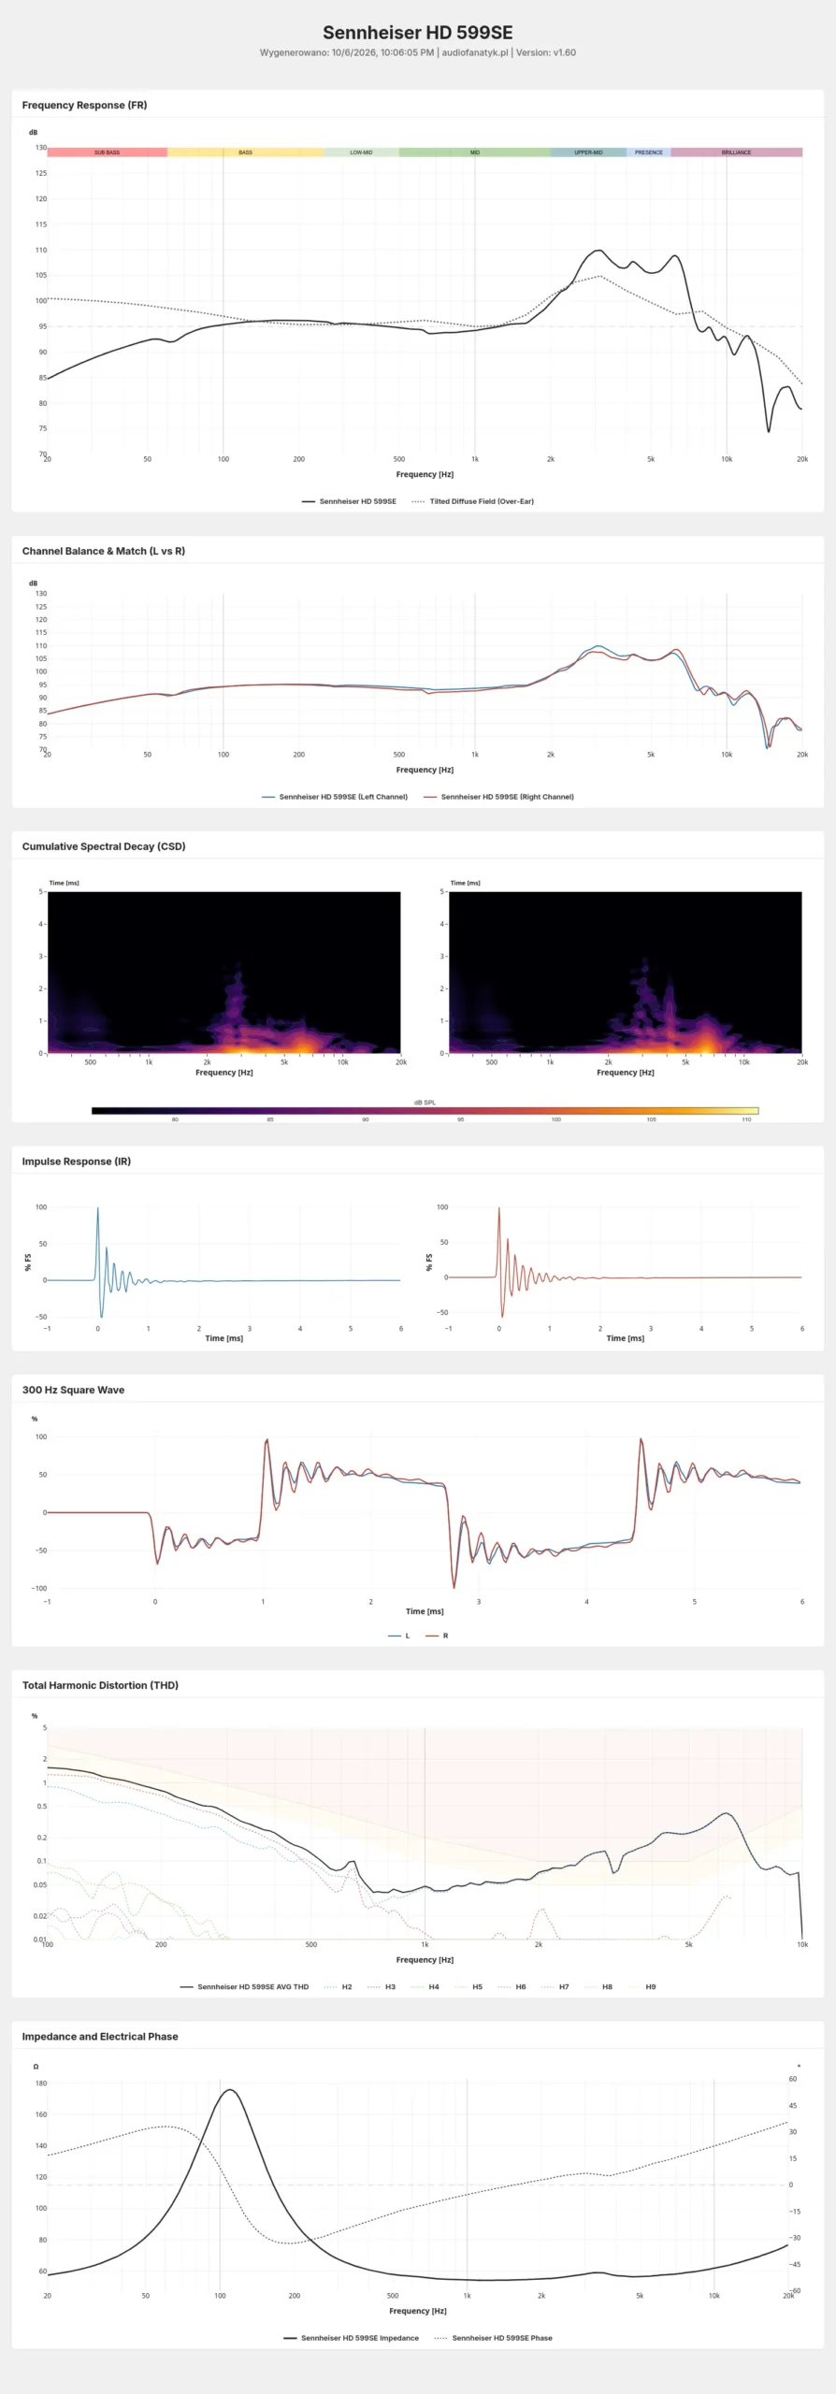The image size is (836, 2394).
Task: Click the MID band strip
Action: pyautogui.click(x=475, y=151)
